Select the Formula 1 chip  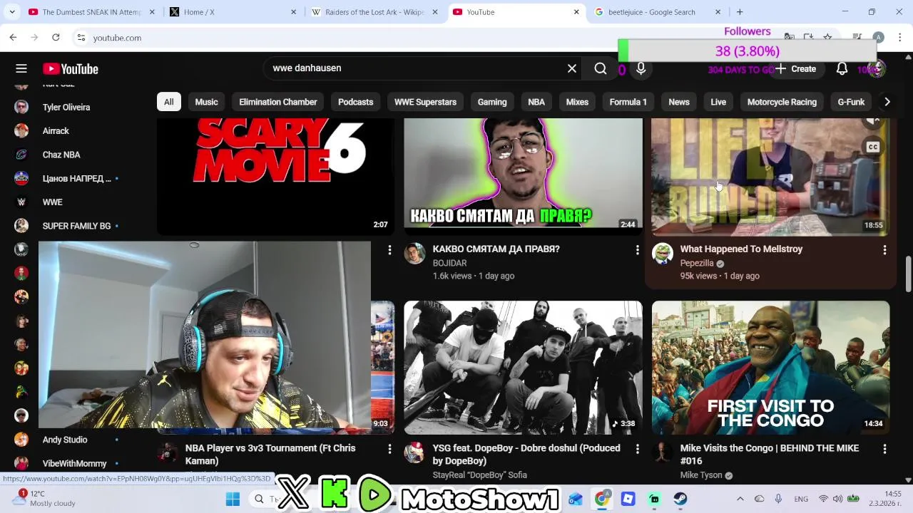coord(628,102)
